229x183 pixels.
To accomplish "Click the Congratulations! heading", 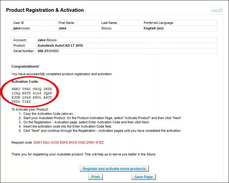I will point(25,66).
